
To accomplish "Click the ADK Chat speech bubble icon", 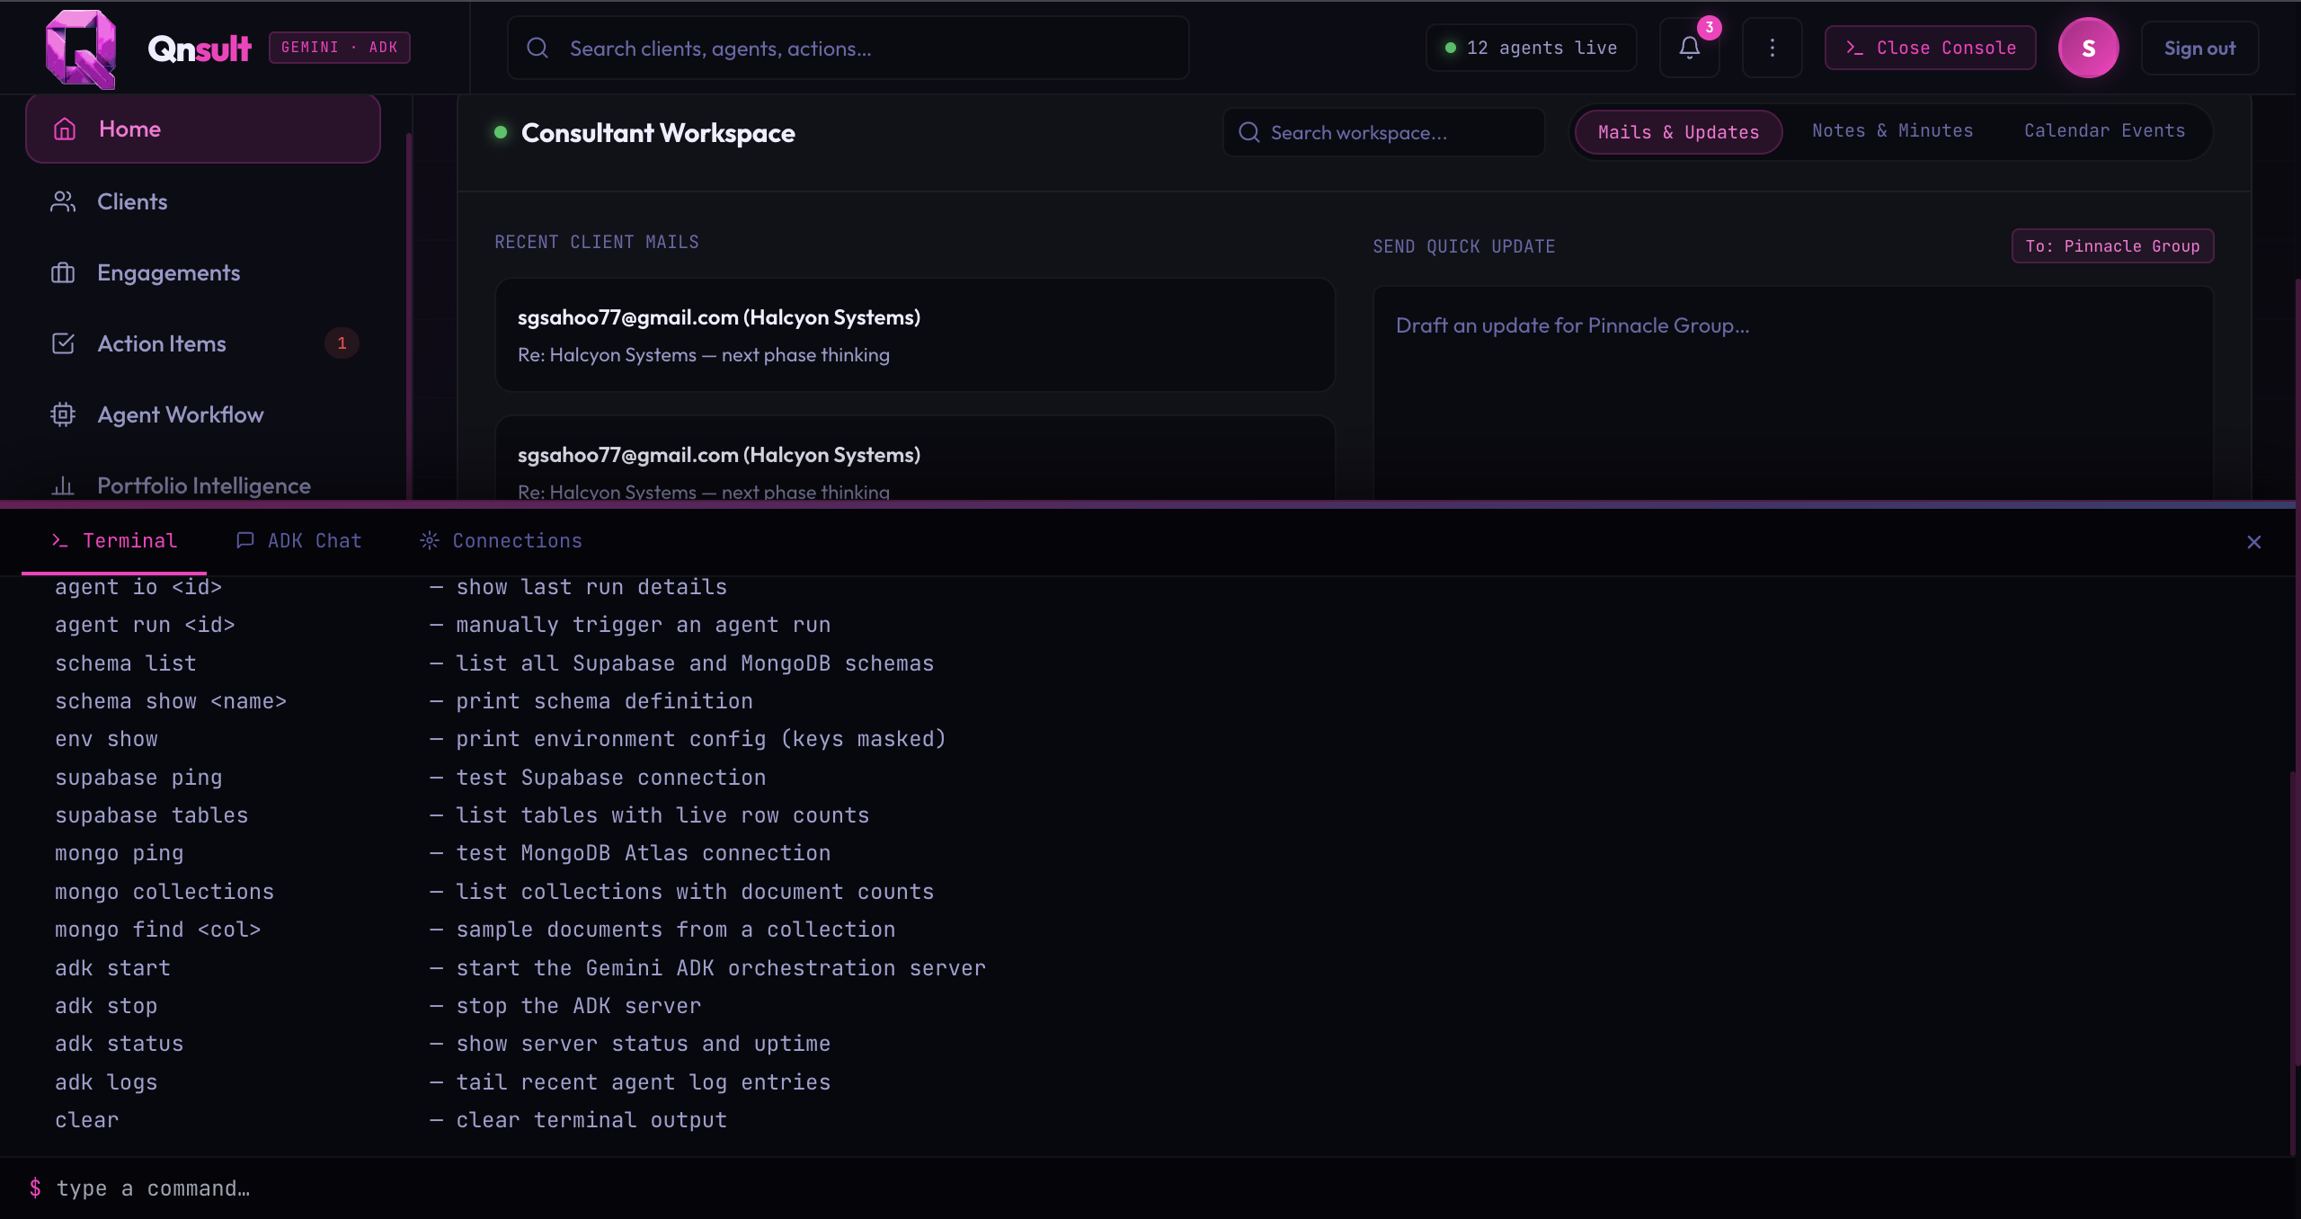I will [x=244, y=540].
